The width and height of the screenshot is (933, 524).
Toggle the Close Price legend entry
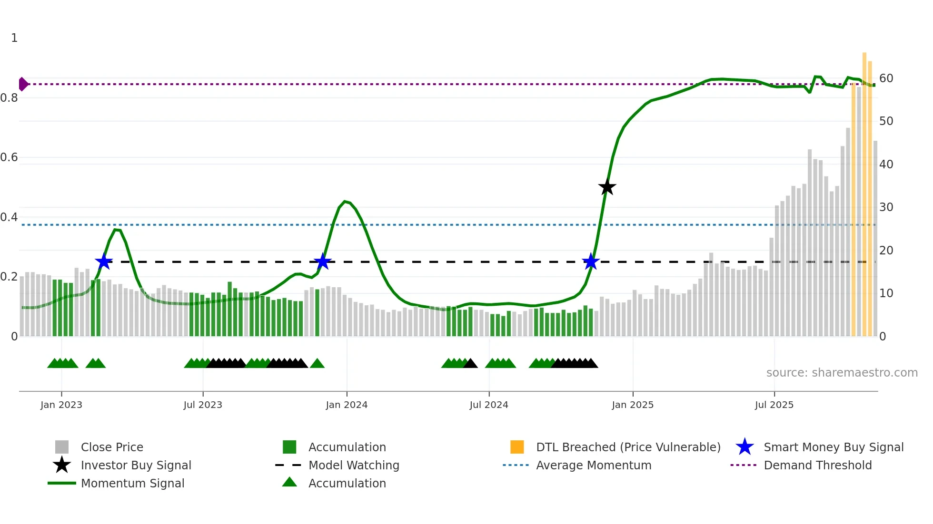pos(111,447)
